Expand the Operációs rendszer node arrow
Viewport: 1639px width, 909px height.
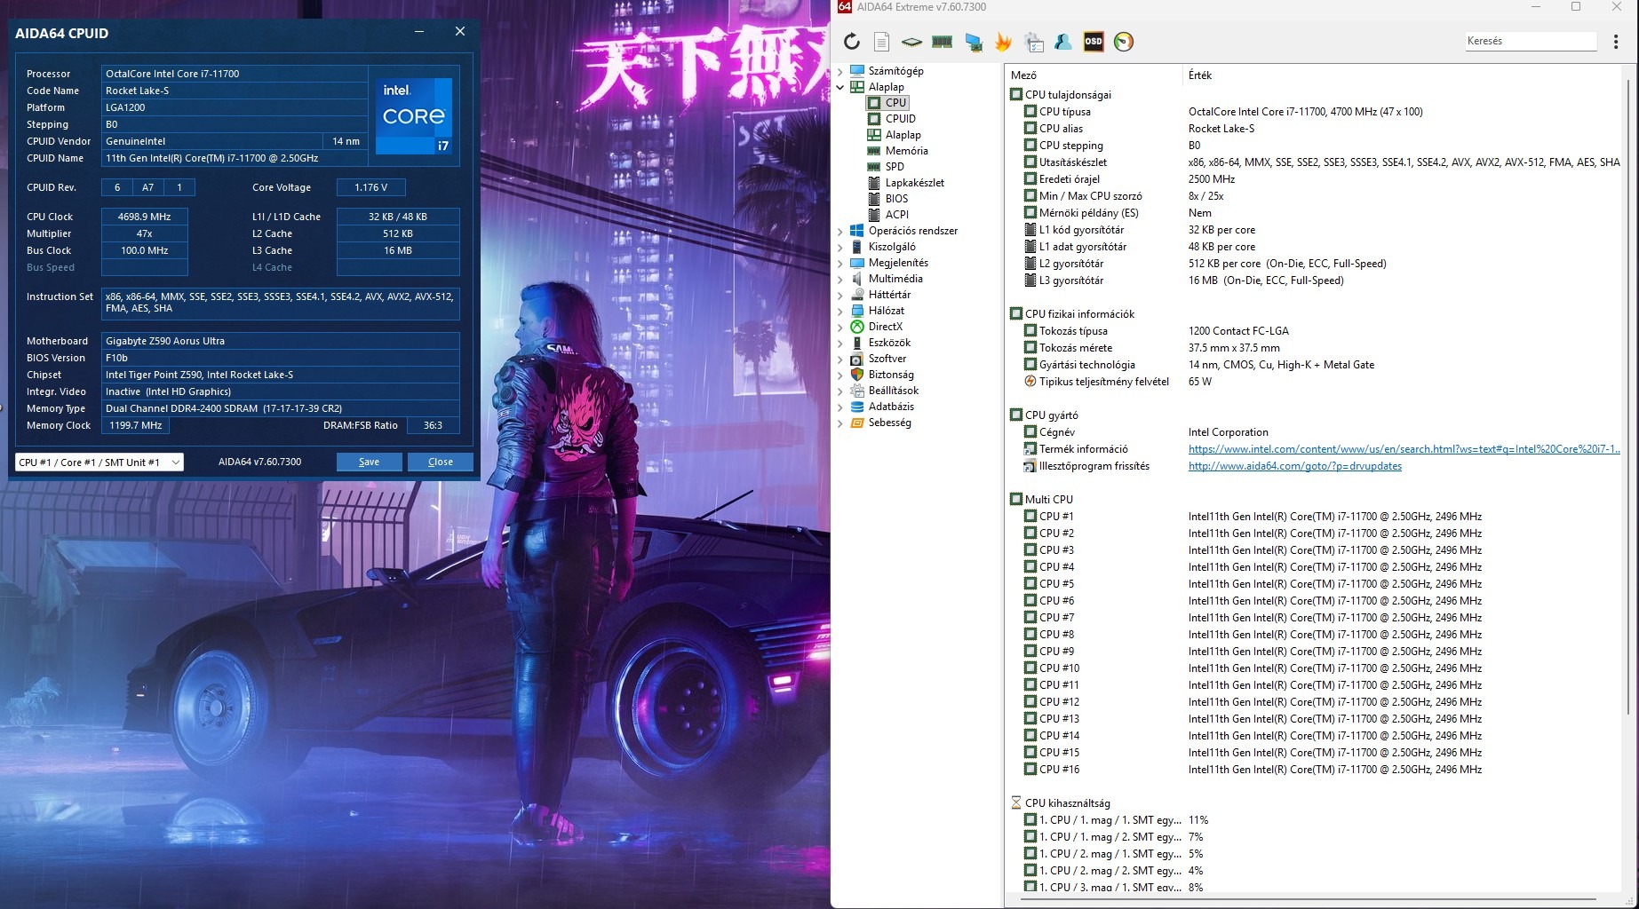840,231
